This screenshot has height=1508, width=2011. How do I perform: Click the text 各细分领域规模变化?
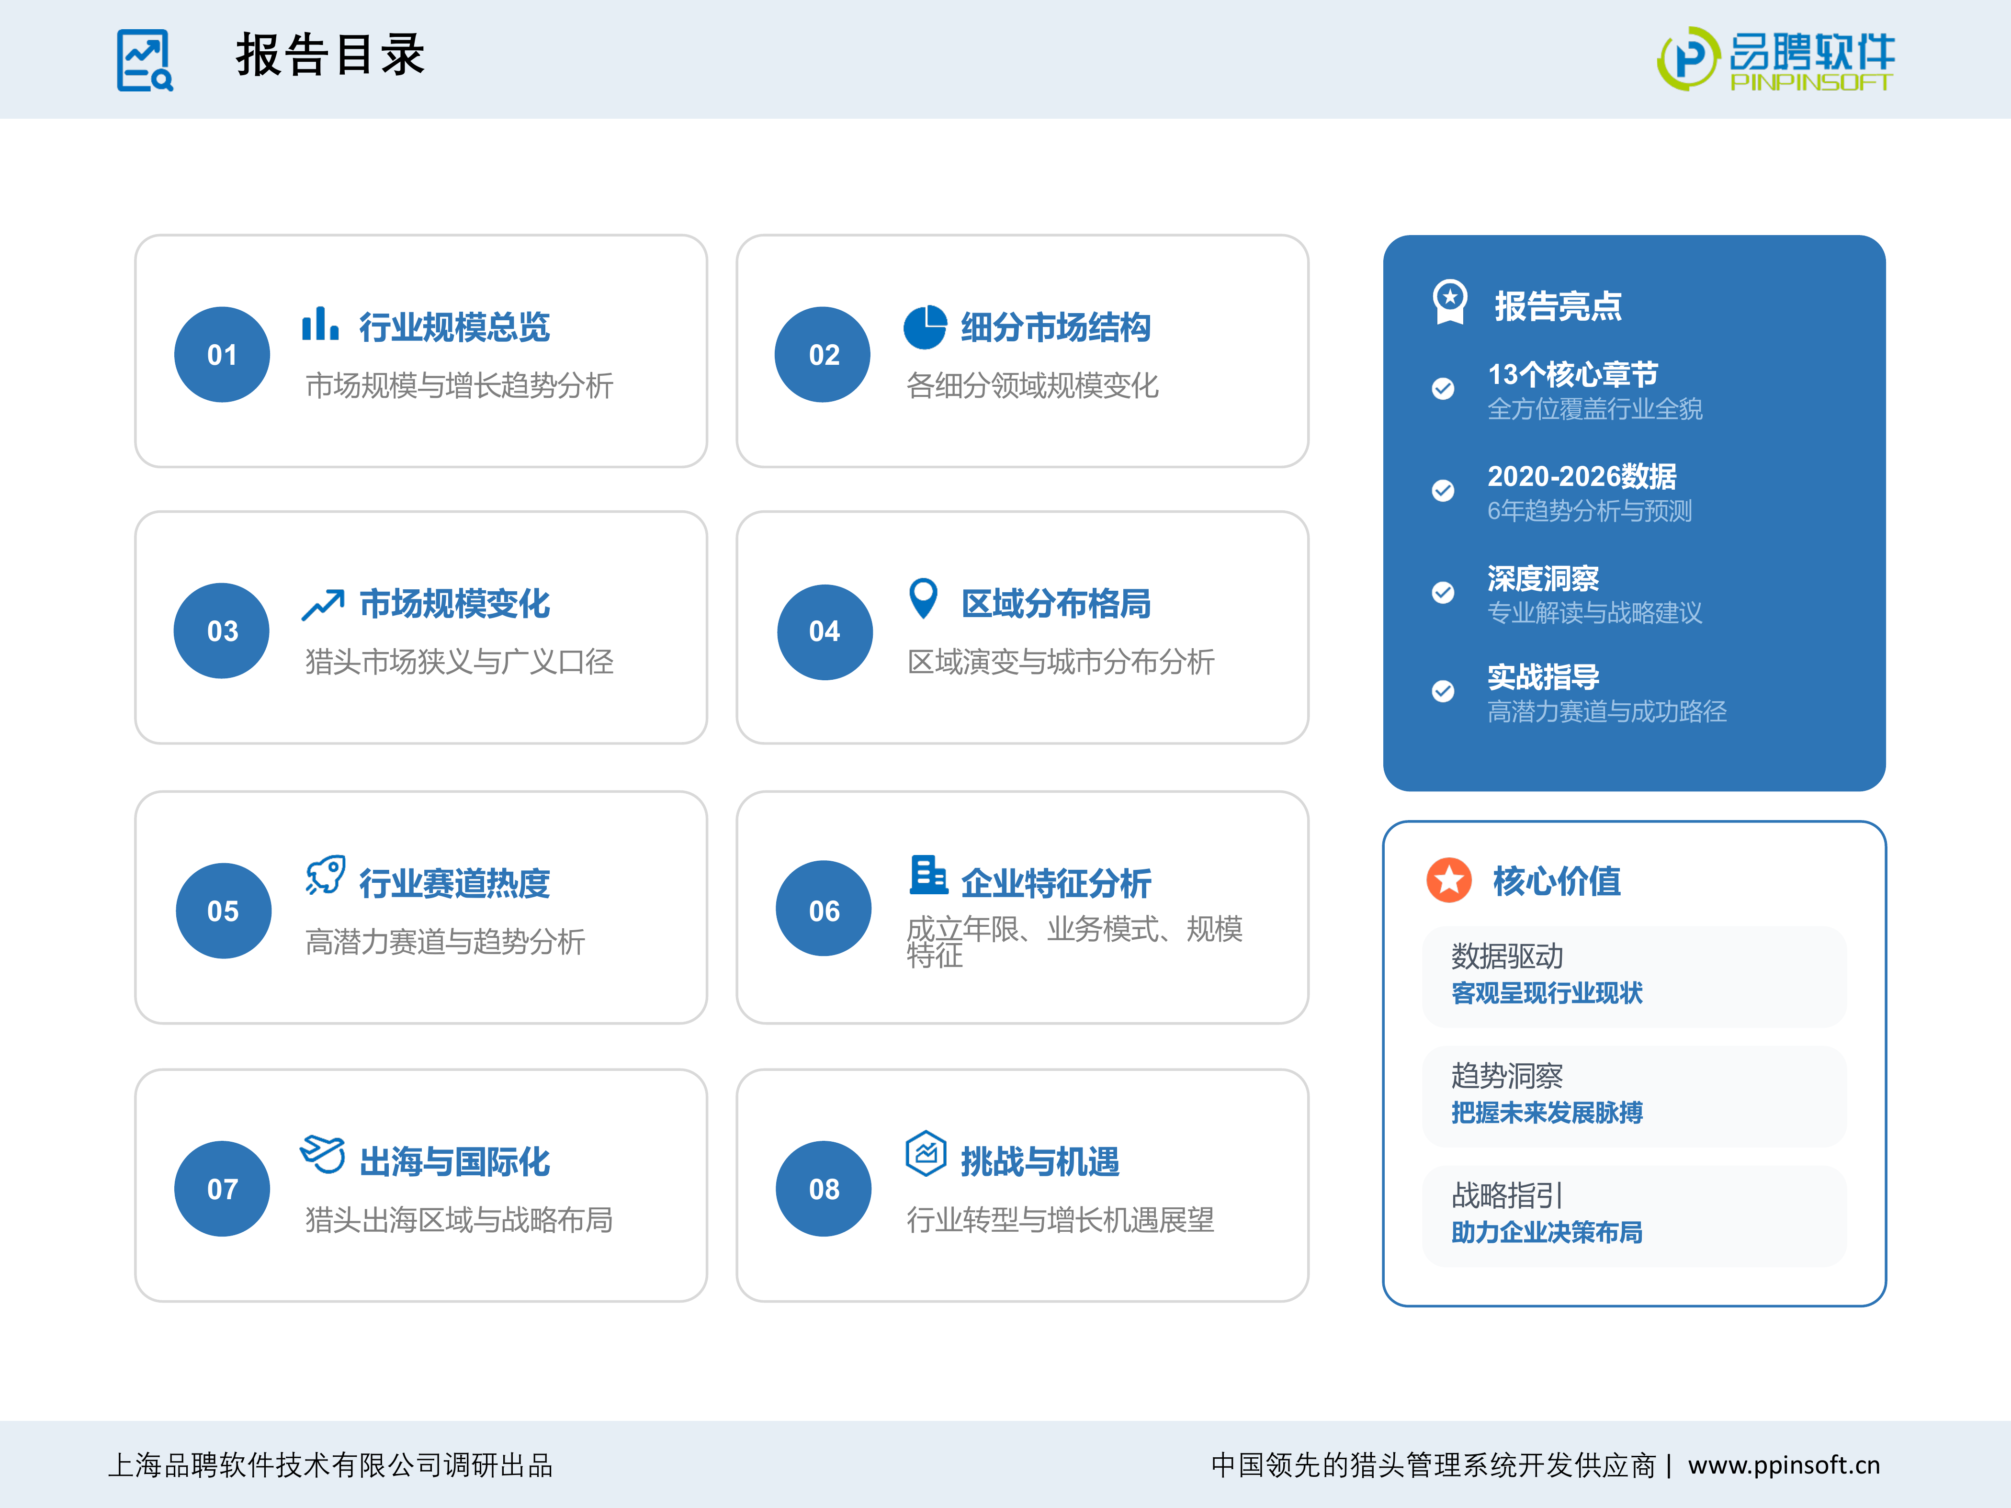pos(1033,385)
